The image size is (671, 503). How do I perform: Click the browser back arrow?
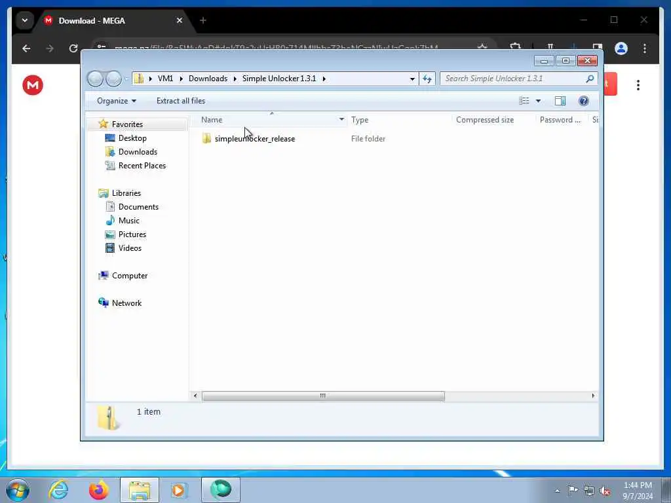[26, 48]
